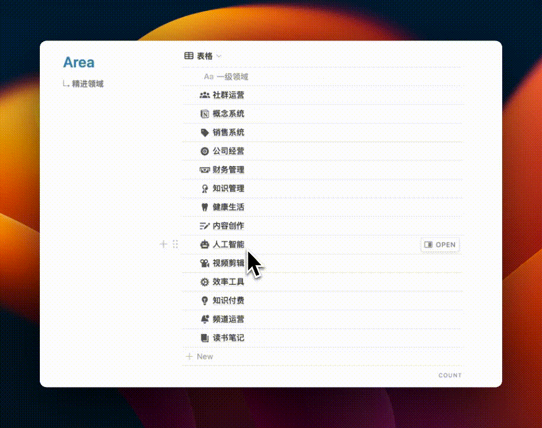Select the wallet icon next to 财务管理

point(204,169)
